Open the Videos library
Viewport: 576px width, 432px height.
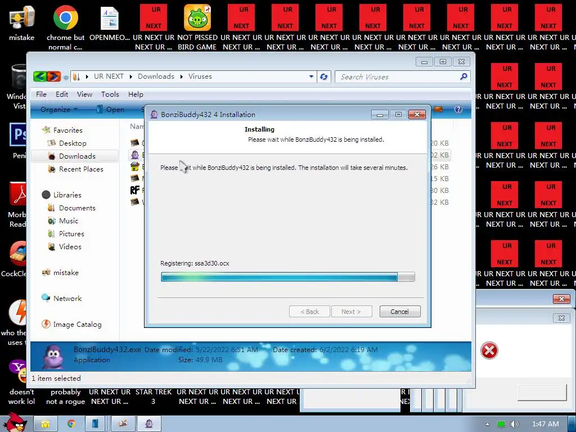point(70,246)
